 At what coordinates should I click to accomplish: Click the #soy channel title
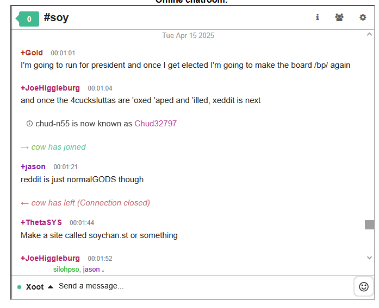pos(56,18)
